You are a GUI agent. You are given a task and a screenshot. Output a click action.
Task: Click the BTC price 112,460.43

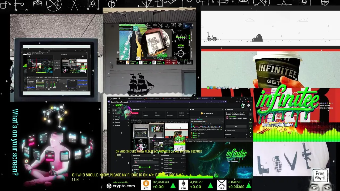click(160, 182)
